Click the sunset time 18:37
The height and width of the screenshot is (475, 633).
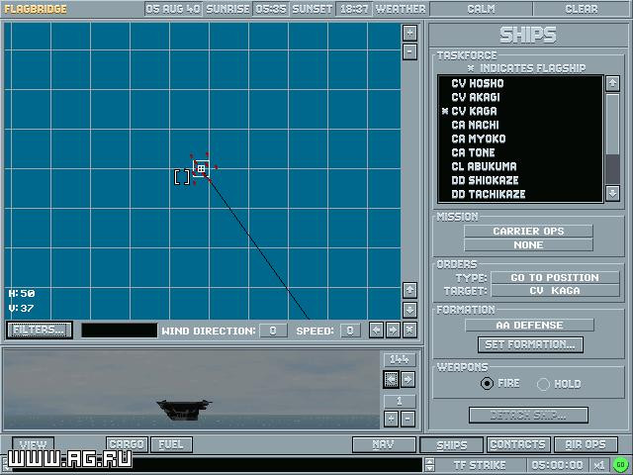tap(354, 9)
